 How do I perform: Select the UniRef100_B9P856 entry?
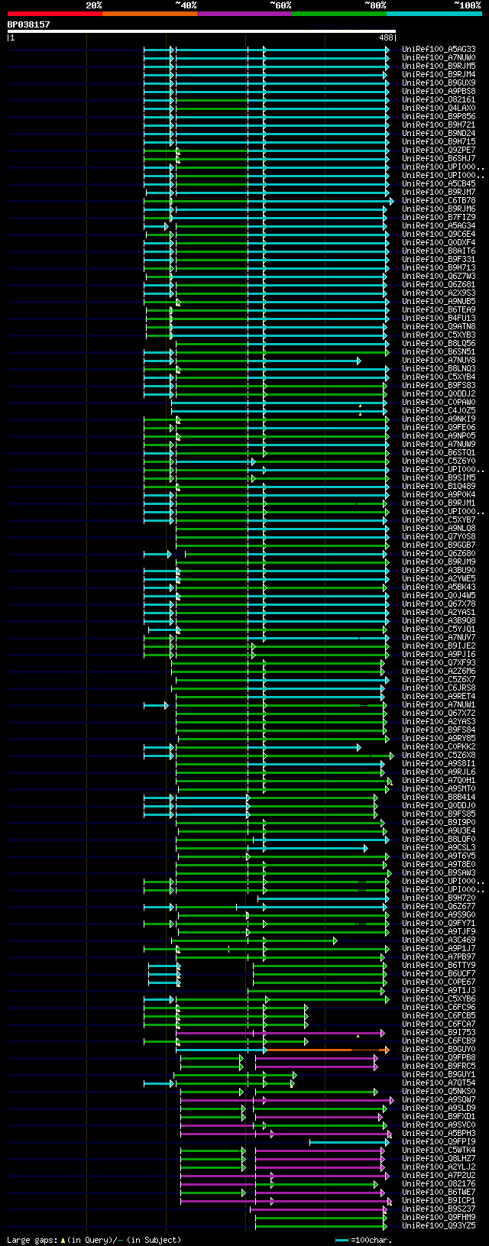[439, 116]
